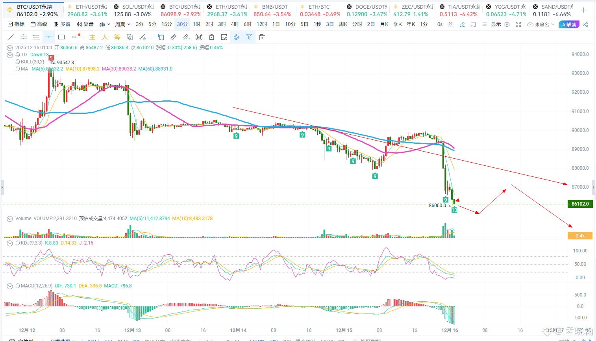This screenshot has height=341, width=596.
Task: Toggle BOLL visibility eye icon
Action: 53,62
